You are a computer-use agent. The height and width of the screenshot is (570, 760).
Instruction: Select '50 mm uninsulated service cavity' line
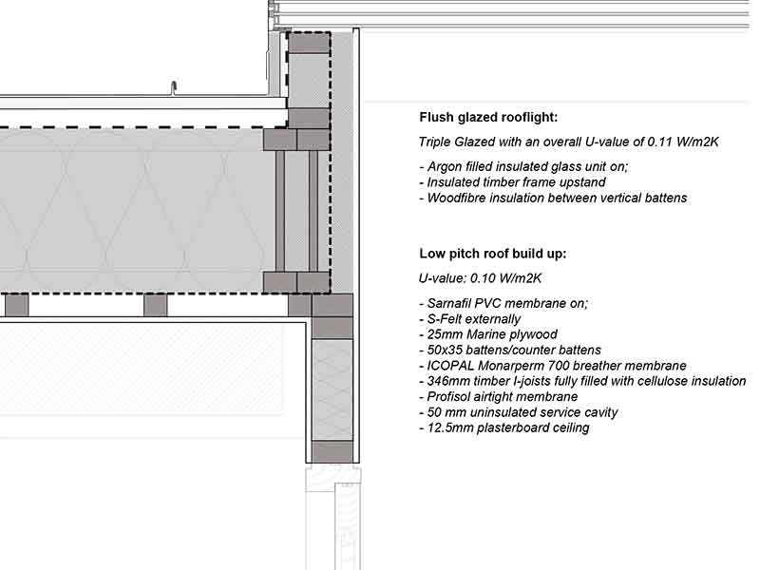coord(518,412)
